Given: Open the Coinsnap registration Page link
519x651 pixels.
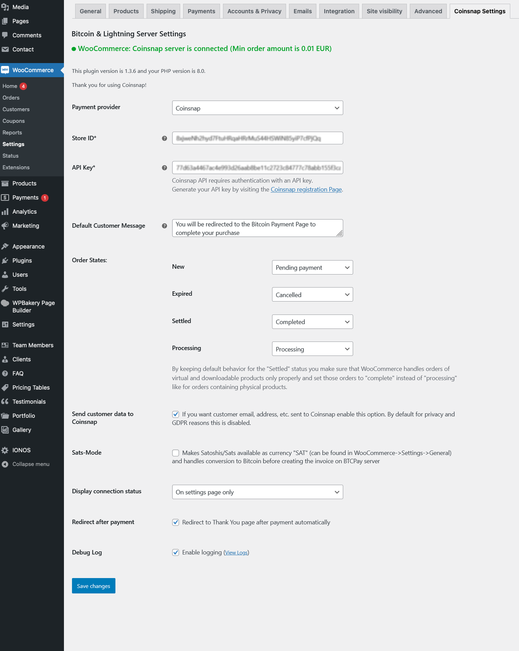Looking at the screenshot, I should click(306, 189).
